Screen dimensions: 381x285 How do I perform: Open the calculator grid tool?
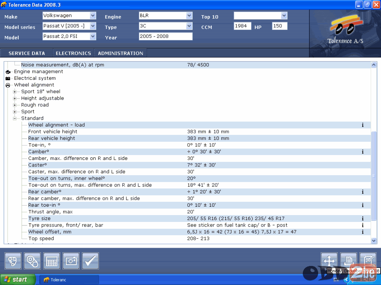[51, 261]
